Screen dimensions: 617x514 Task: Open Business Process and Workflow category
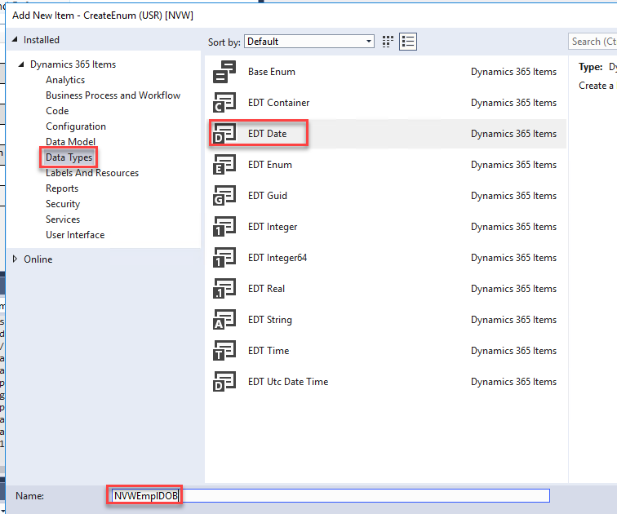click(113, 95)
